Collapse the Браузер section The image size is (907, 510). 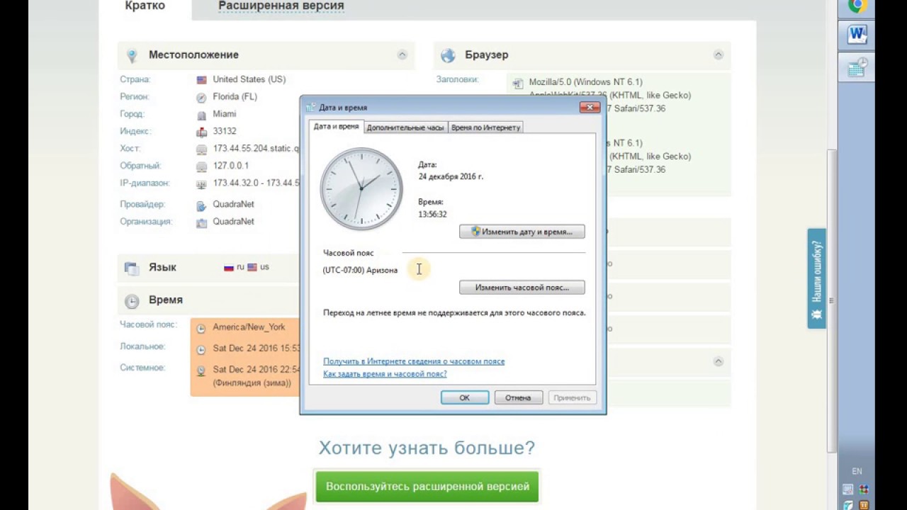click(x=719, y=55)
